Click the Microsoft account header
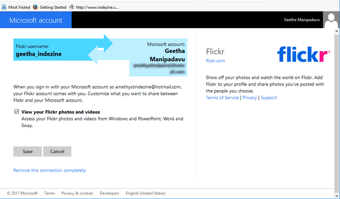This screenshot has height=199, width=340. [x=36, y=20]
